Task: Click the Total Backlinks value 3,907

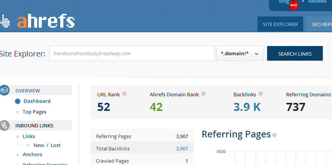Action: 182,148
